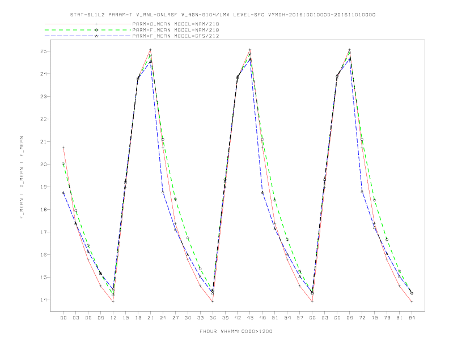Image resolution: width=449 pixels, height=346 pixels.
Task: Click x-axis forecast hour label 69
Action: 350,318
